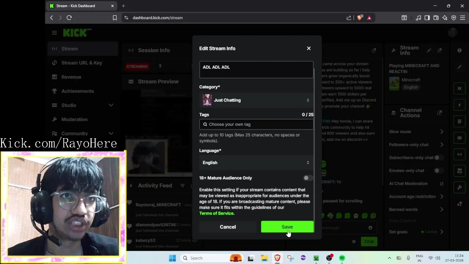Image resolution: width=469 pixels, height=264 pixels.
Task: Open OBS Studio from the taskbar
Action: click(329, 258)
